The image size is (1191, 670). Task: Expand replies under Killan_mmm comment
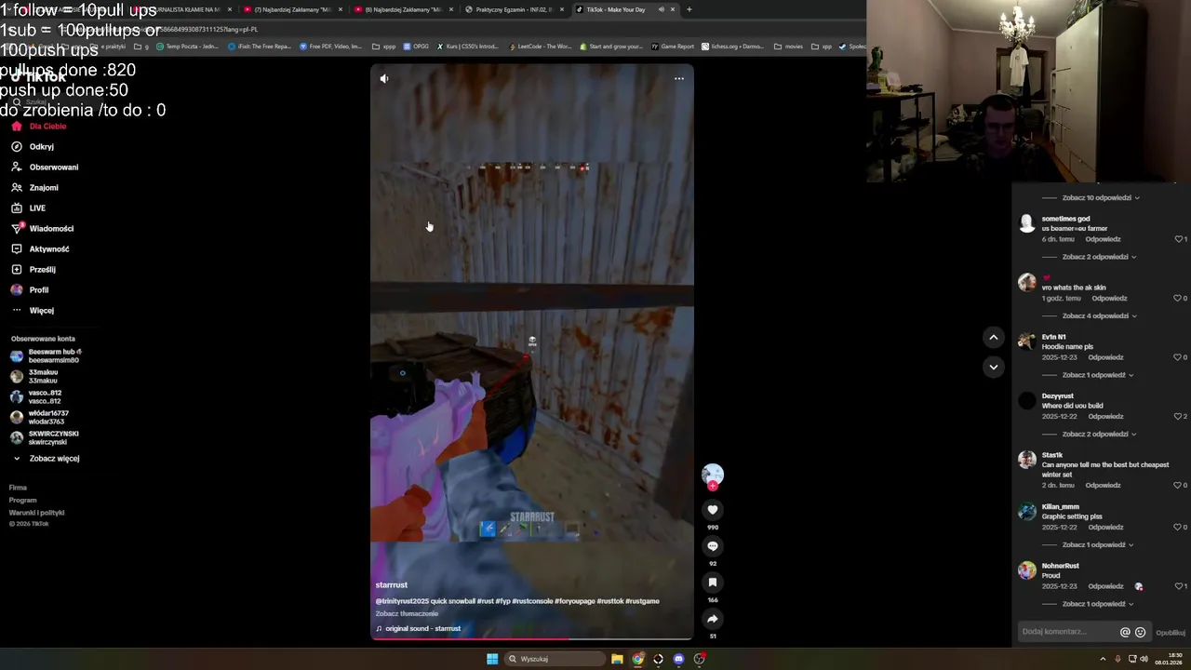click(1097, 545)
